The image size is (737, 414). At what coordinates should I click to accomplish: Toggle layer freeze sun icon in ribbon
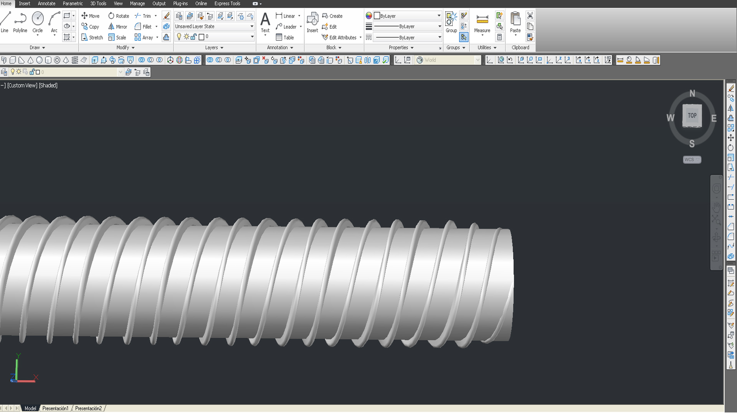coord(186,37)
